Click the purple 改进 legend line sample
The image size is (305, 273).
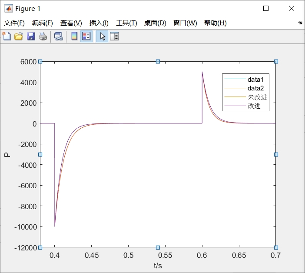(x=235, y=106)
